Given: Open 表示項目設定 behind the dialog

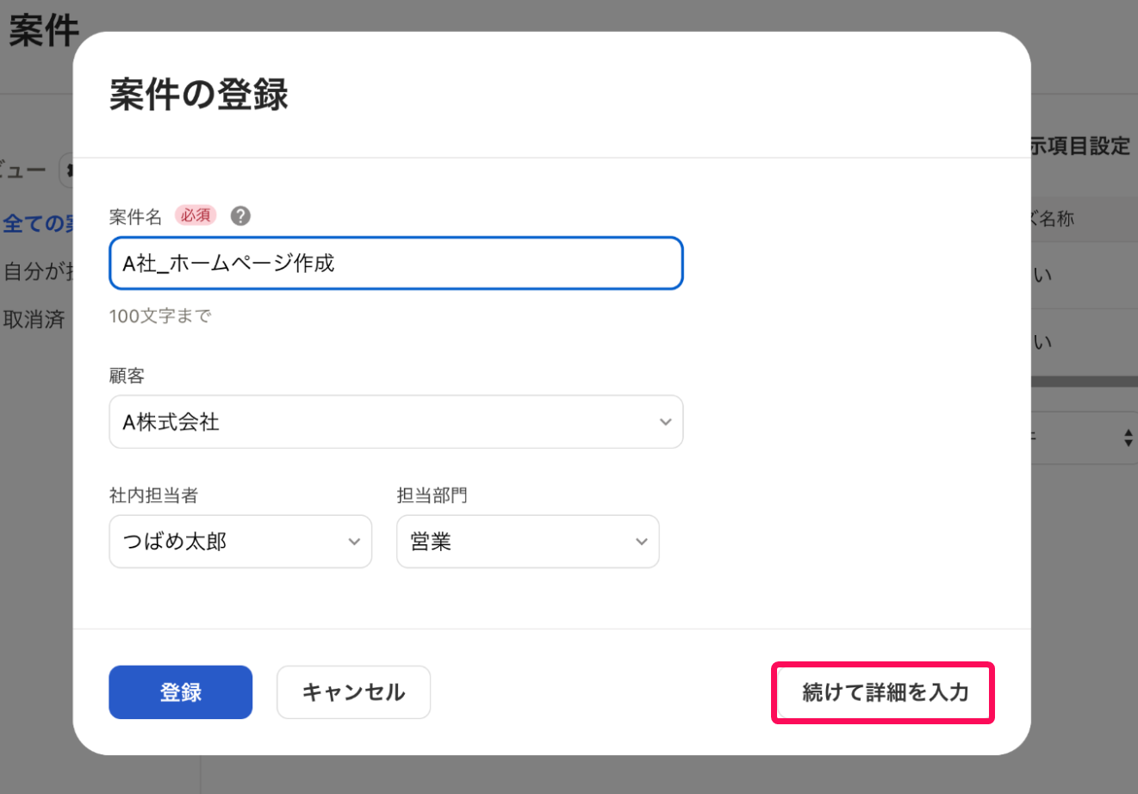Looking at the screenshot, I should [x=1080, y=146].
